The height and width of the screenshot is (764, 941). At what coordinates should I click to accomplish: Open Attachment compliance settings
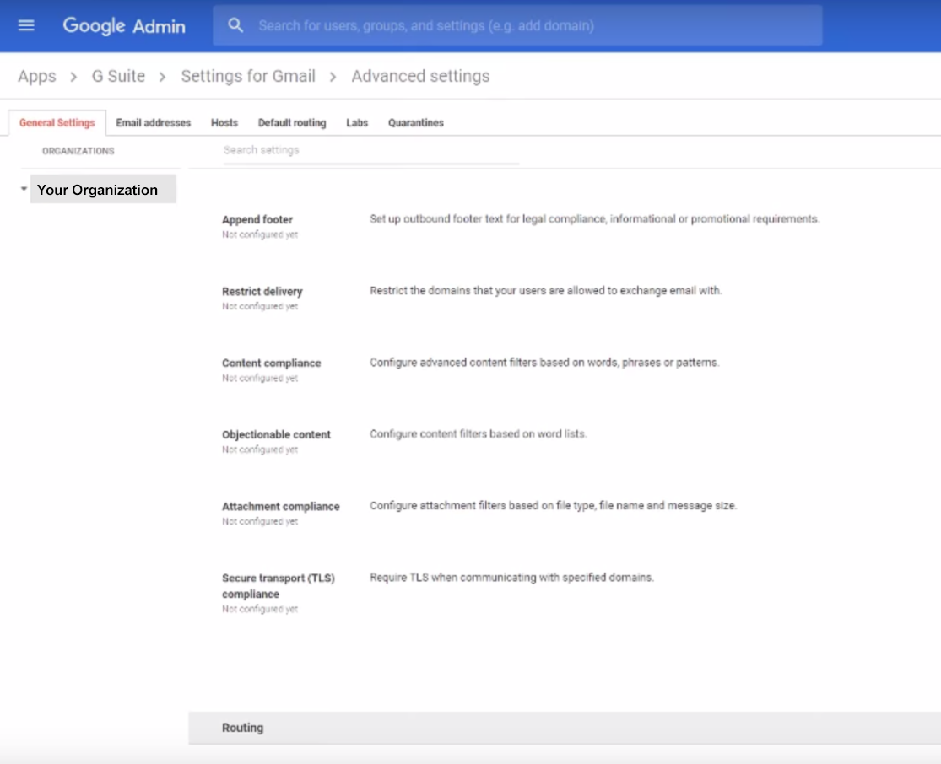pos(279,507)
